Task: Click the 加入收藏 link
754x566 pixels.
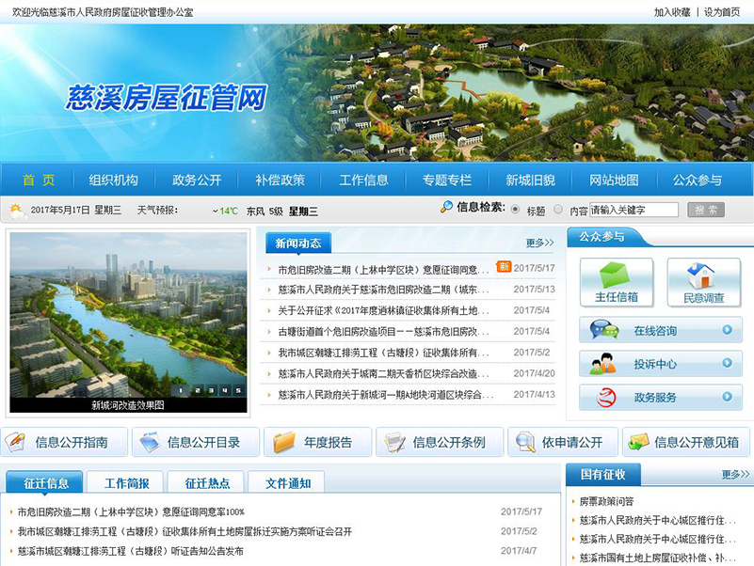Action: pos(672,12)
